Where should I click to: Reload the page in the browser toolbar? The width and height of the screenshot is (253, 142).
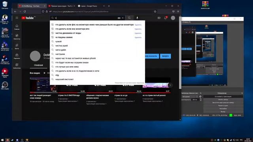tap(25, 11)
